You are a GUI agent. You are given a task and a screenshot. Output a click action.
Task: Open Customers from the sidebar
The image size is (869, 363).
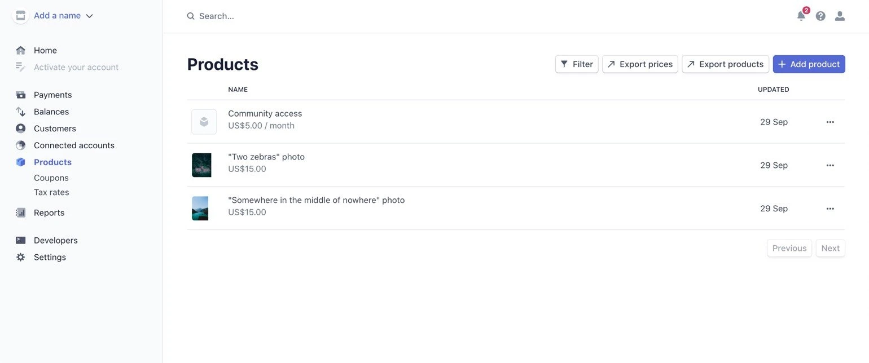pos(55,129)
